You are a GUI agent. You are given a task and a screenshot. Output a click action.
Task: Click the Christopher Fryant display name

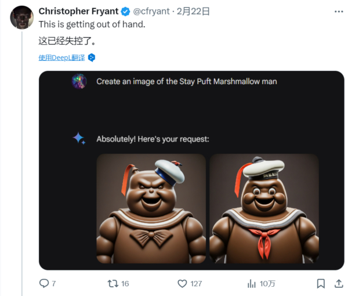click(78, 11)
